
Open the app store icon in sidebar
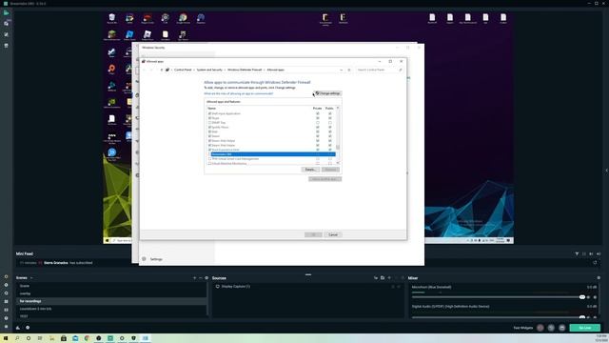click(6, 46)
